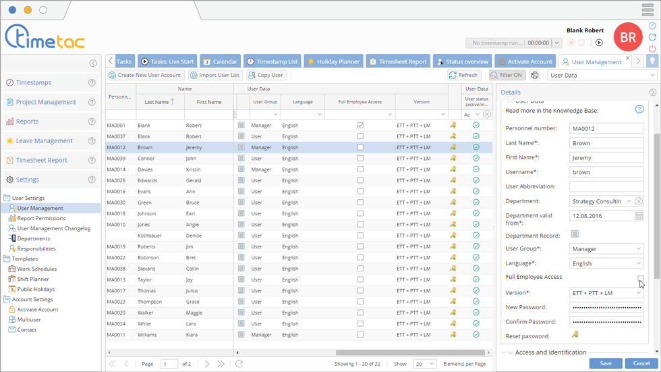Open the User Group dropdown in Details
The width and height of the screenshot is (661, 372).
point(606,249)
